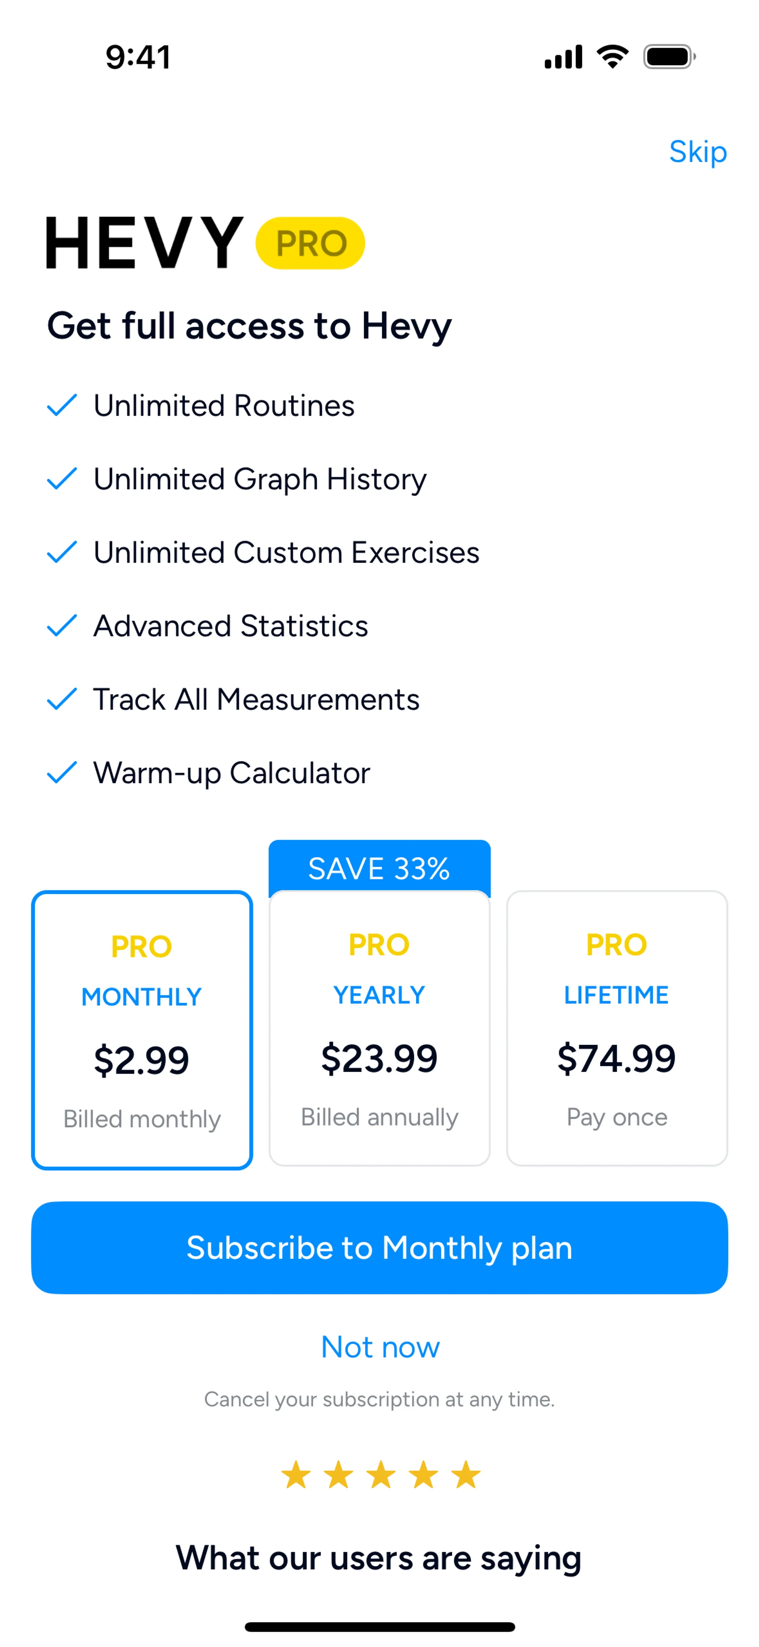Tap the Skip link
Screen dimensions: 759x1647
[x=697, y=152]
